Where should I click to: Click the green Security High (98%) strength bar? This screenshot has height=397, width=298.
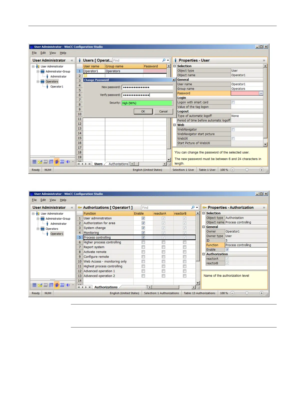(x=147, y=103)
